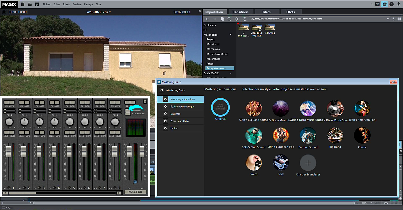Mute mixer channel 8
This screenshot has width=403, height=210.
(x=118, y=132)
